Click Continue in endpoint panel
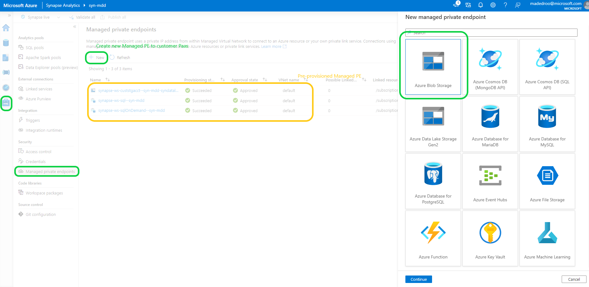The width and height of the screenshot is (589, 287). tap(418, 279)
